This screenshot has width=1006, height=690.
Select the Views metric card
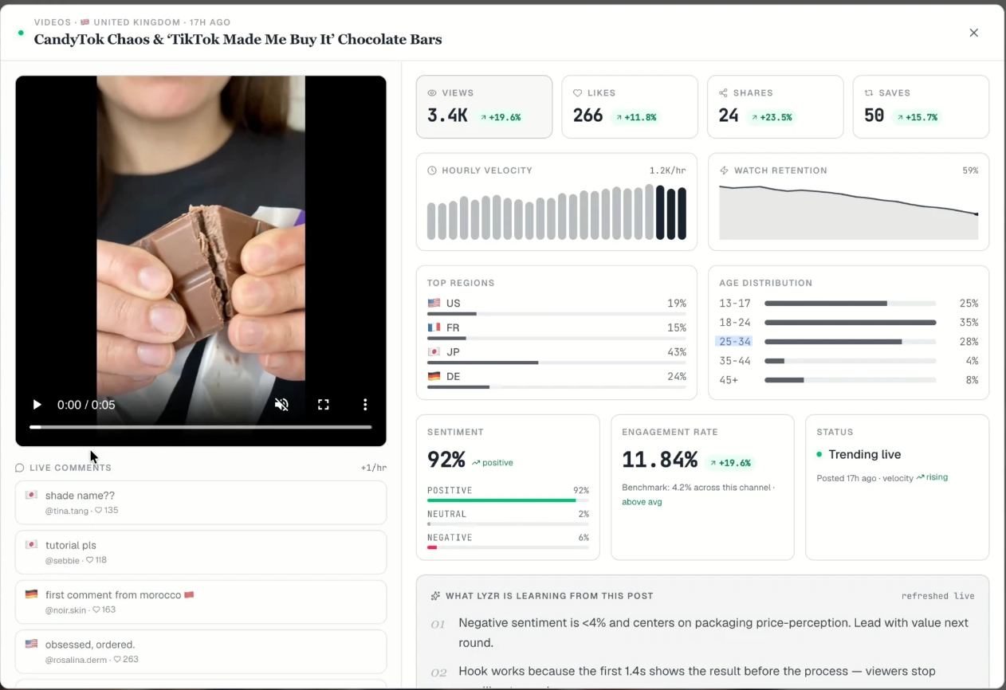tap(484, 107)
